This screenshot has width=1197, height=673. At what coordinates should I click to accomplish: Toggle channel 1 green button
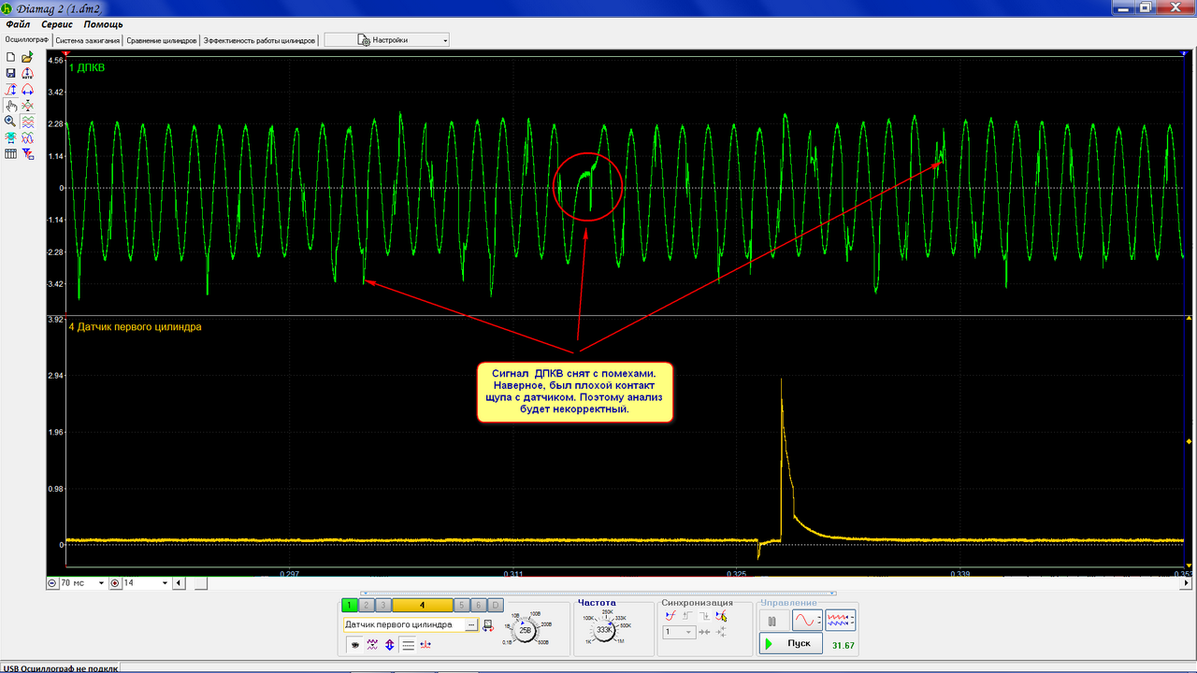349,605
